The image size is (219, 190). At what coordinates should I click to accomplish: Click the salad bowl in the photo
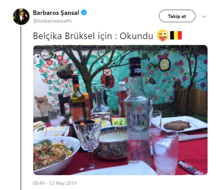pyautogui.click(x=55, y=155)
